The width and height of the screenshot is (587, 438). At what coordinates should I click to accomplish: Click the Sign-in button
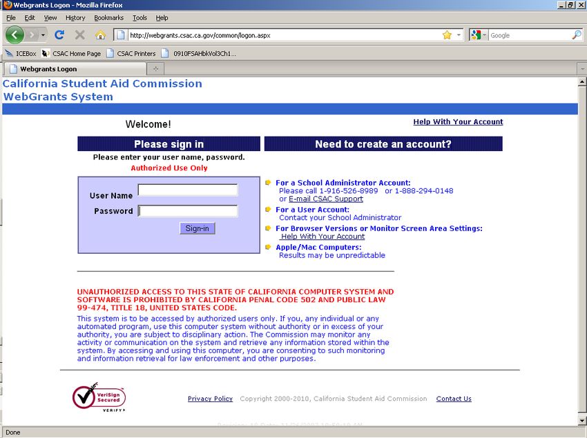click(x=198, y=228)
